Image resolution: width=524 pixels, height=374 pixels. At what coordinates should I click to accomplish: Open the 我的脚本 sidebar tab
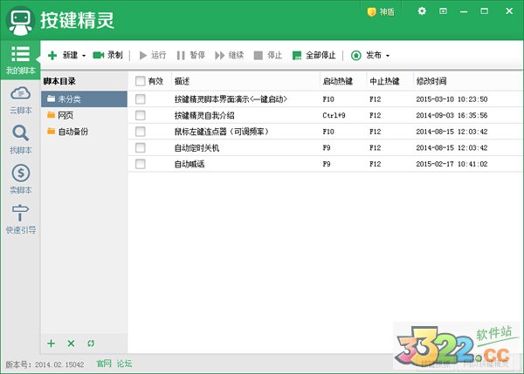coord(20,60)
